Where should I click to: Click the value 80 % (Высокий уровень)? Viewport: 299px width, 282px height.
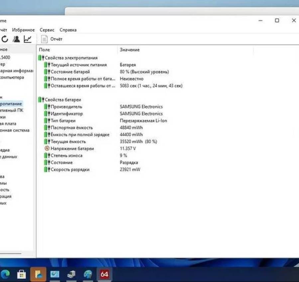tap(145, 72)
